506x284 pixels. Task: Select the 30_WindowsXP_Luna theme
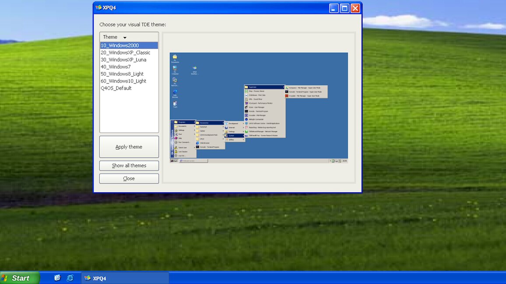pyautogui.click(x=129, y=59)
